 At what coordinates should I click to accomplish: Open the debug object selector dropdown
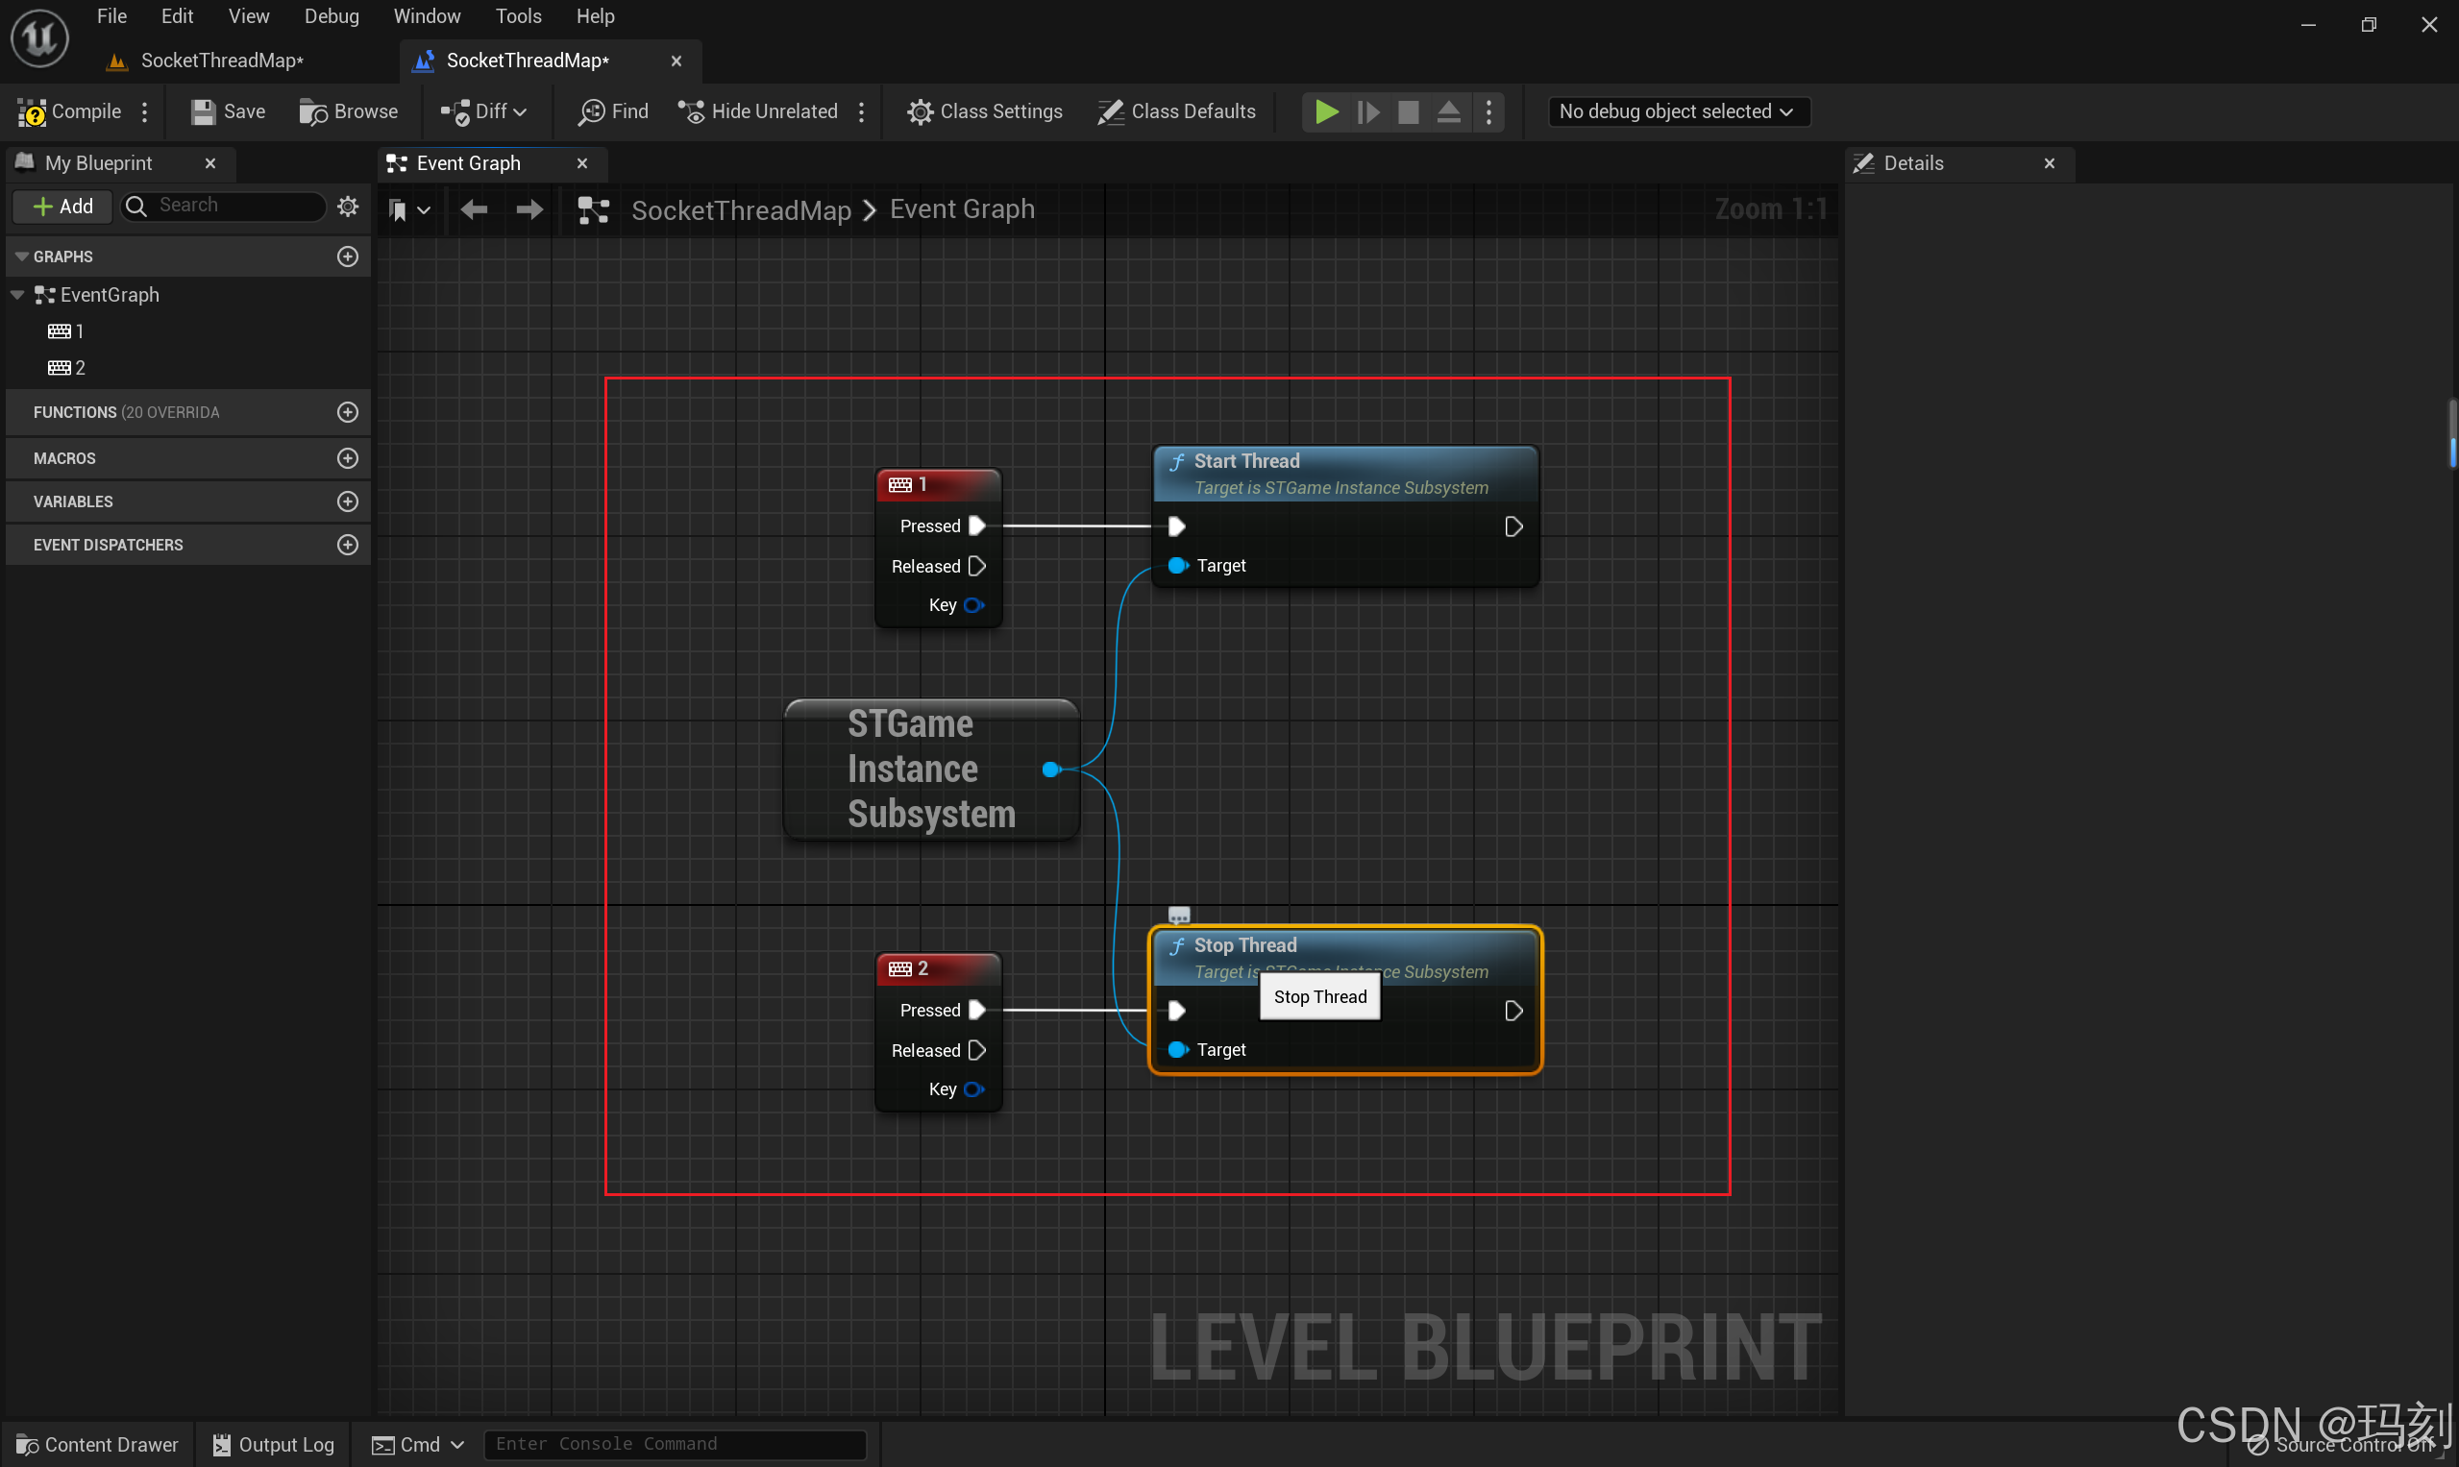pyautogui.click(x=1678, y=111)
